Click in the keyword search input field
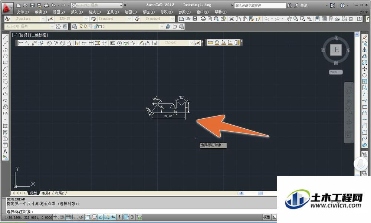 click(x=260, y=6)
